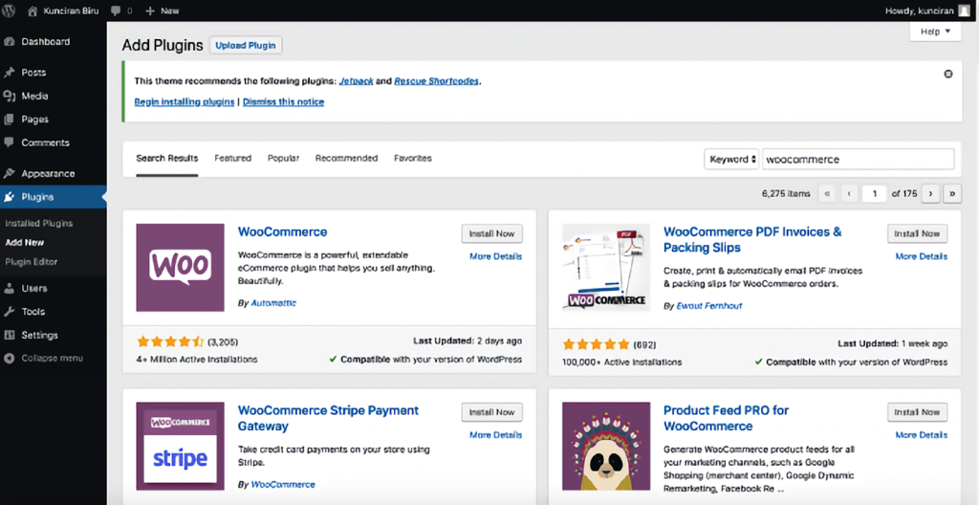
Task: Switch to the Favorites tab
Action: [x=413, y=159]
